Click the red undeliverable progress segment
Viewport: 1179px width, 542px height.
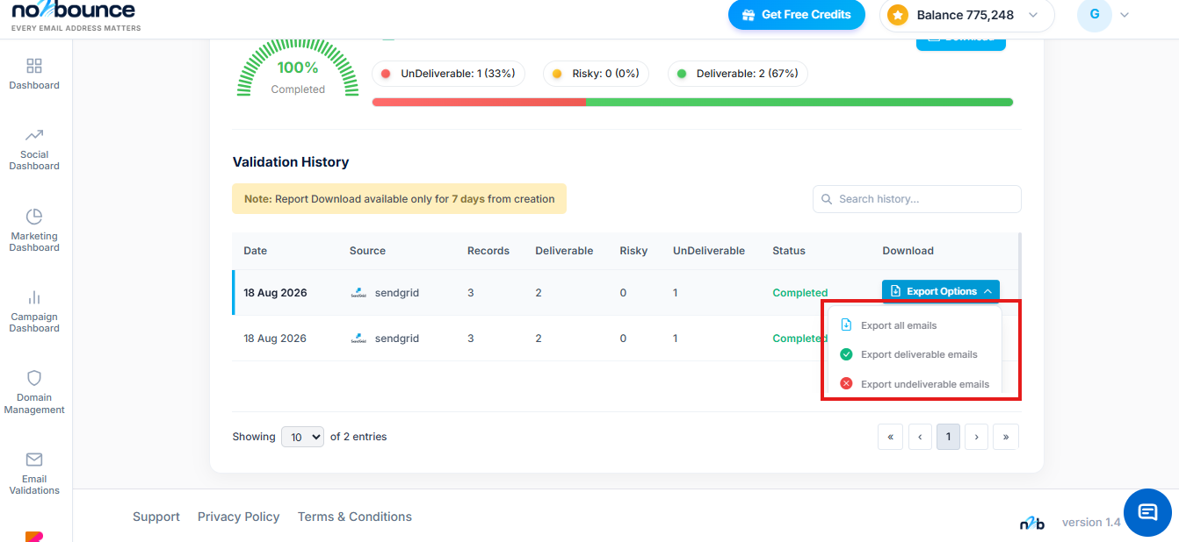tap(479, 102)
